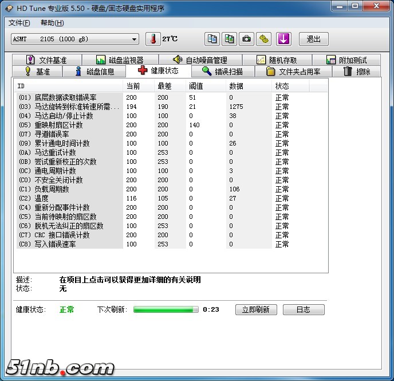Click the green refresh progress bar
The height and width of the screenshot is (381, 394).
pyautogui.click(x=166, y=309)
